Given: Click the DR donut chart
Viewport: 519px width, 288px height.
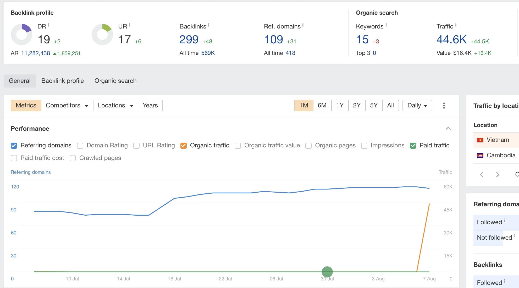Looking at the screenshot, I should click(x=21, y=34).
